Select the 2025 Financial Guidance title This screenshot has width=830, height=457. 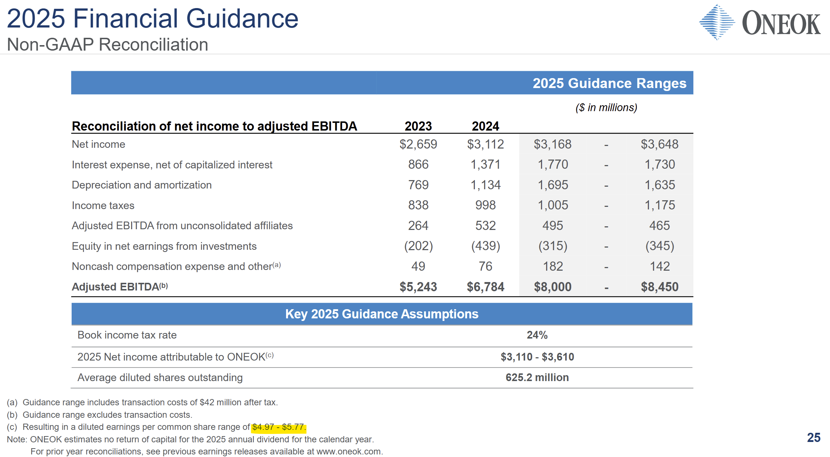(x=152, y=18)
